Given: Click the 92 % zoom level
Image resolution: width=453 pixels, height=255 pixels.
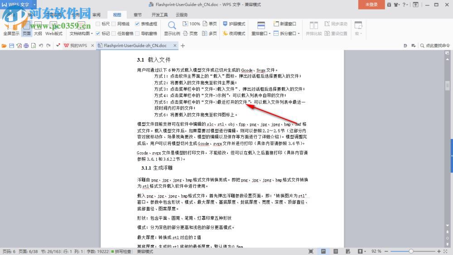Looking at the screenshot, I should [376, 251].
